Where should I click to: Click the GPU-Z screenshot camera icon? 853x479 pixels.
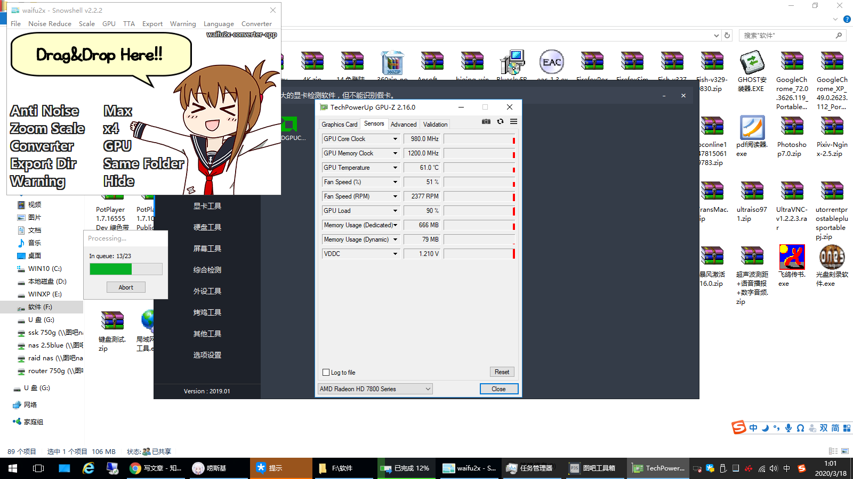point(486,121)
